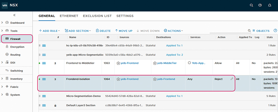Screen dimensions: 278x112
Task: Click the MOVE UP button
Action: coord(124,31)
